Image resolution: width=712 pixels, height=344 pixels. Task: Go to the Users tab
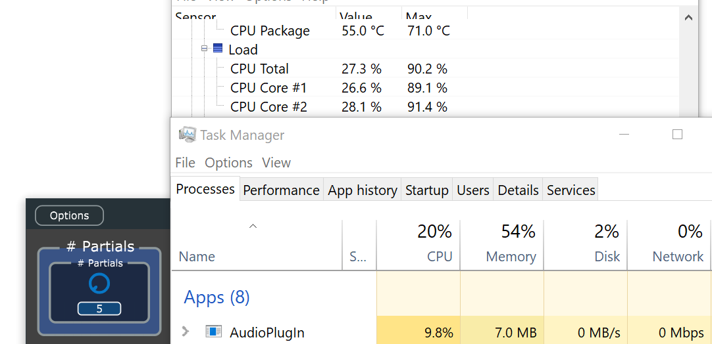pyautogui.click(x=472, y=190)
